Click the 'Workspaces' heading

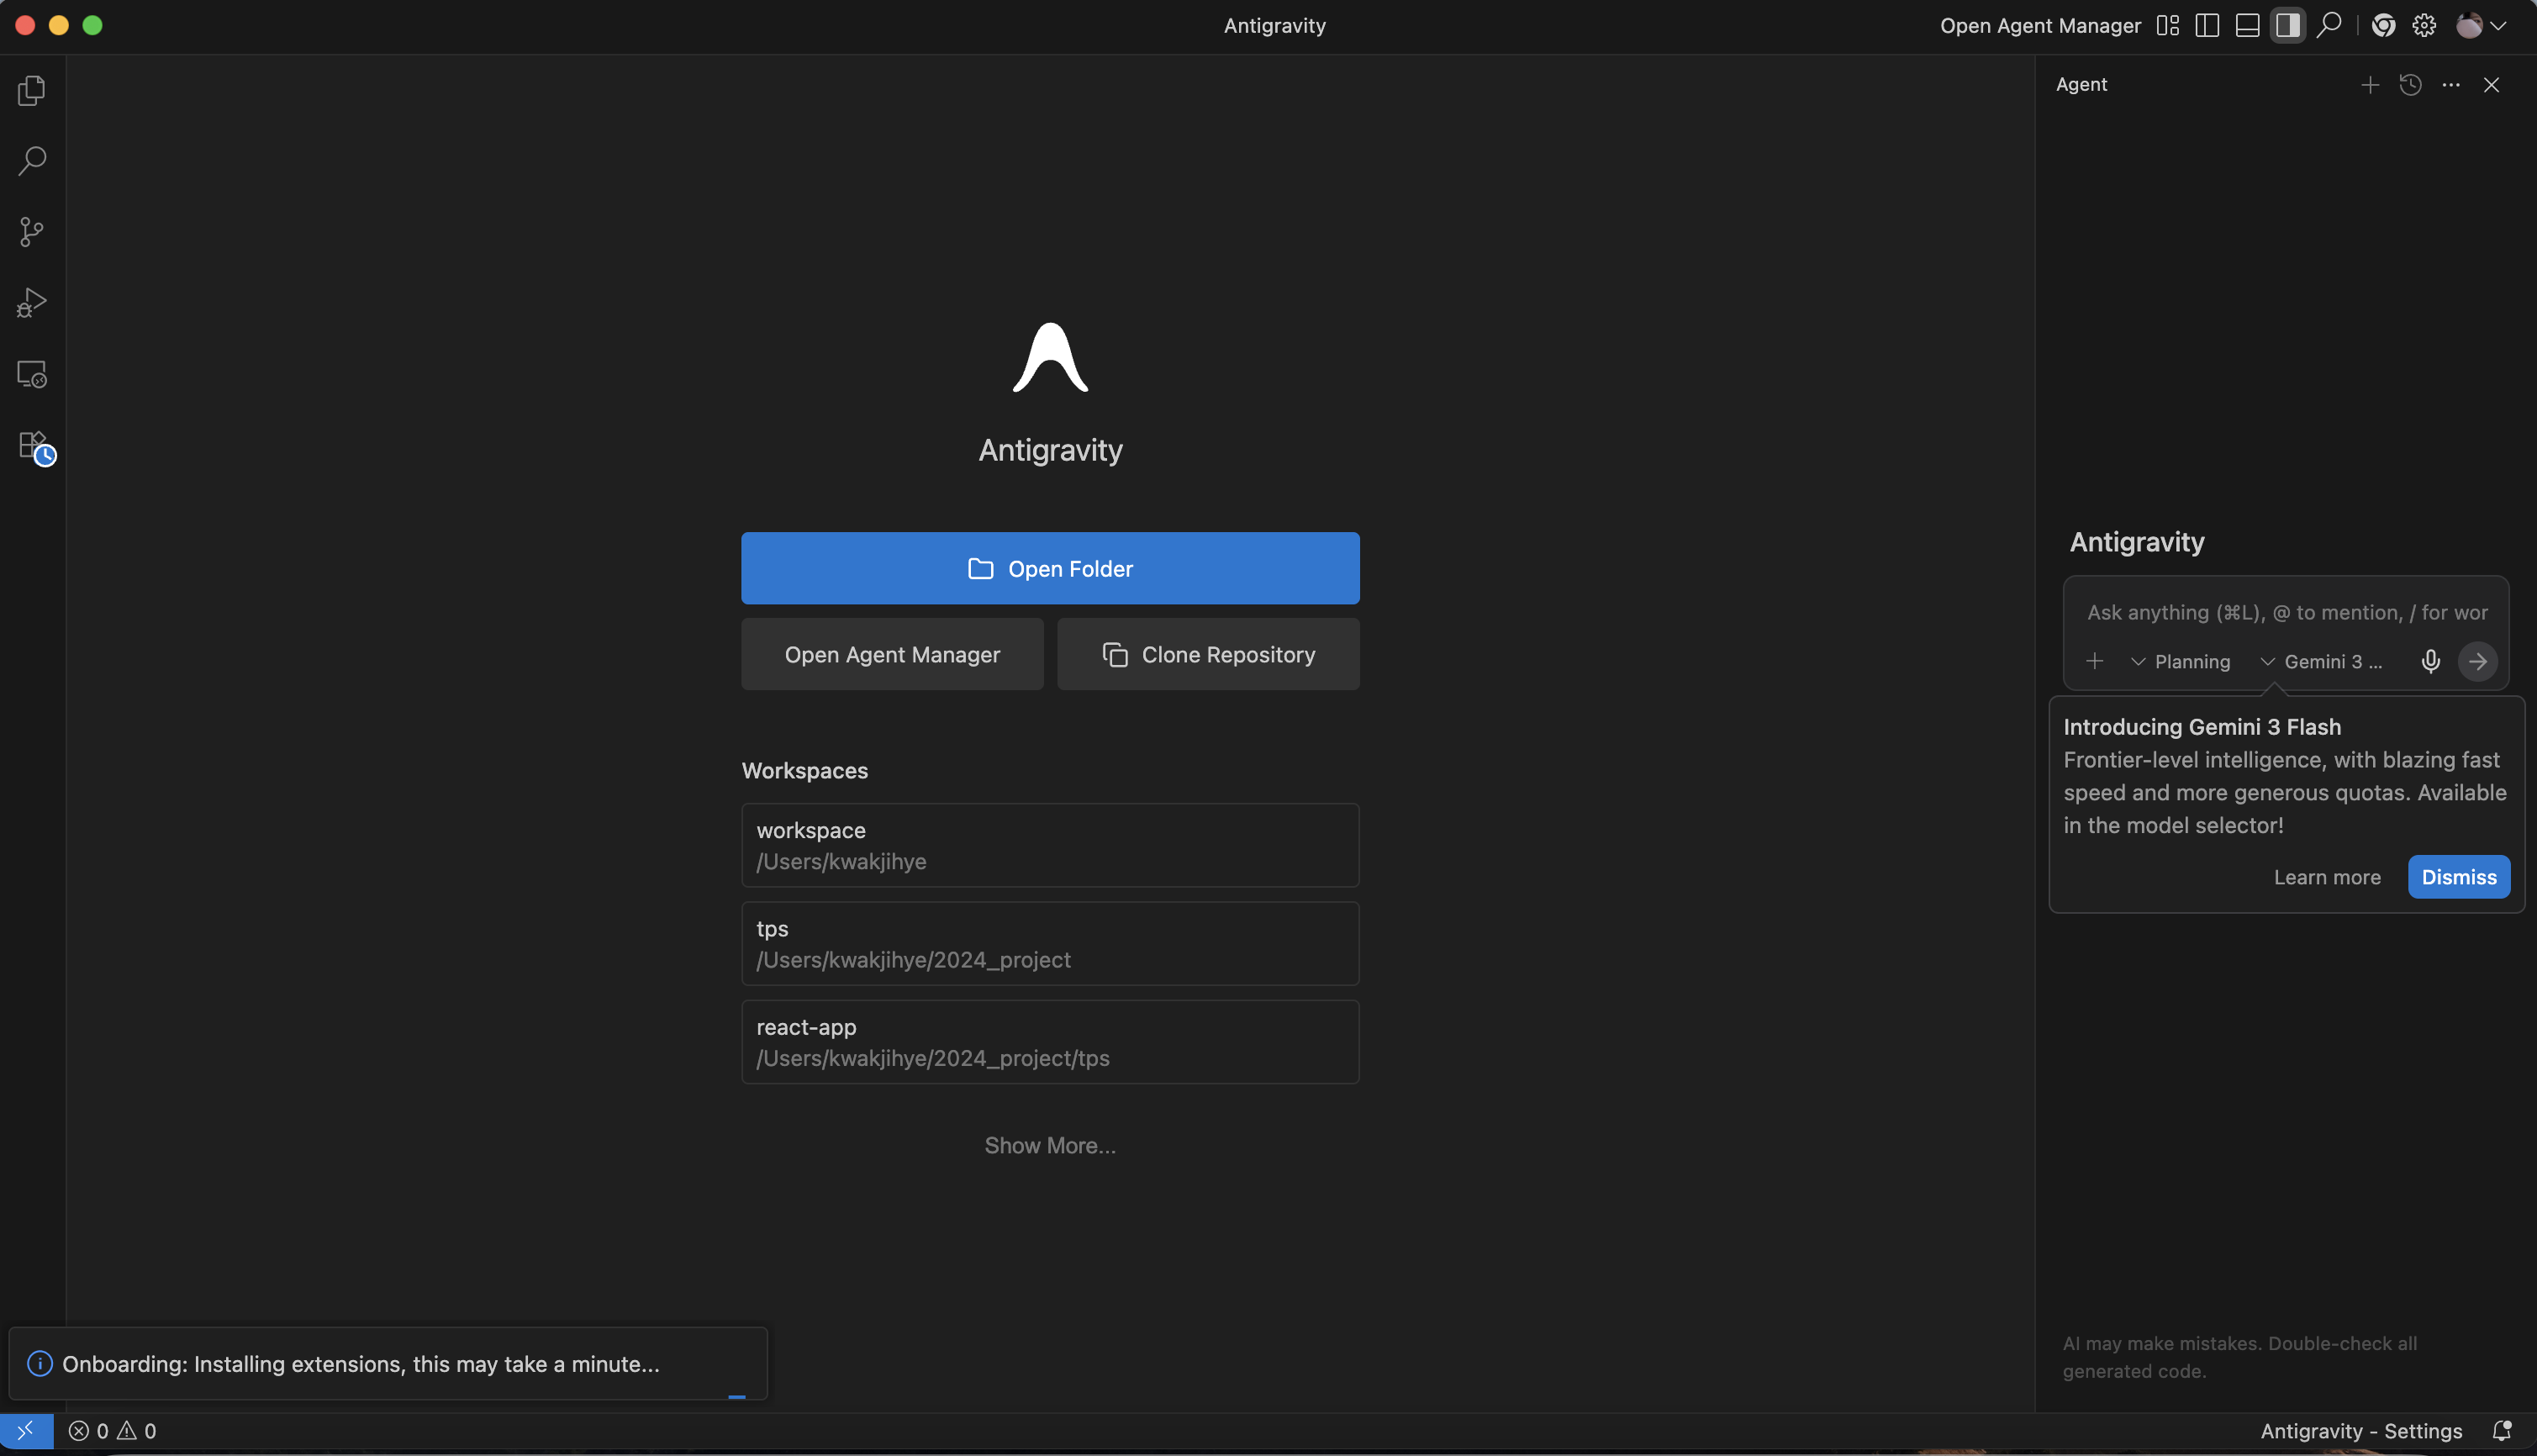[x=804, y=770]
